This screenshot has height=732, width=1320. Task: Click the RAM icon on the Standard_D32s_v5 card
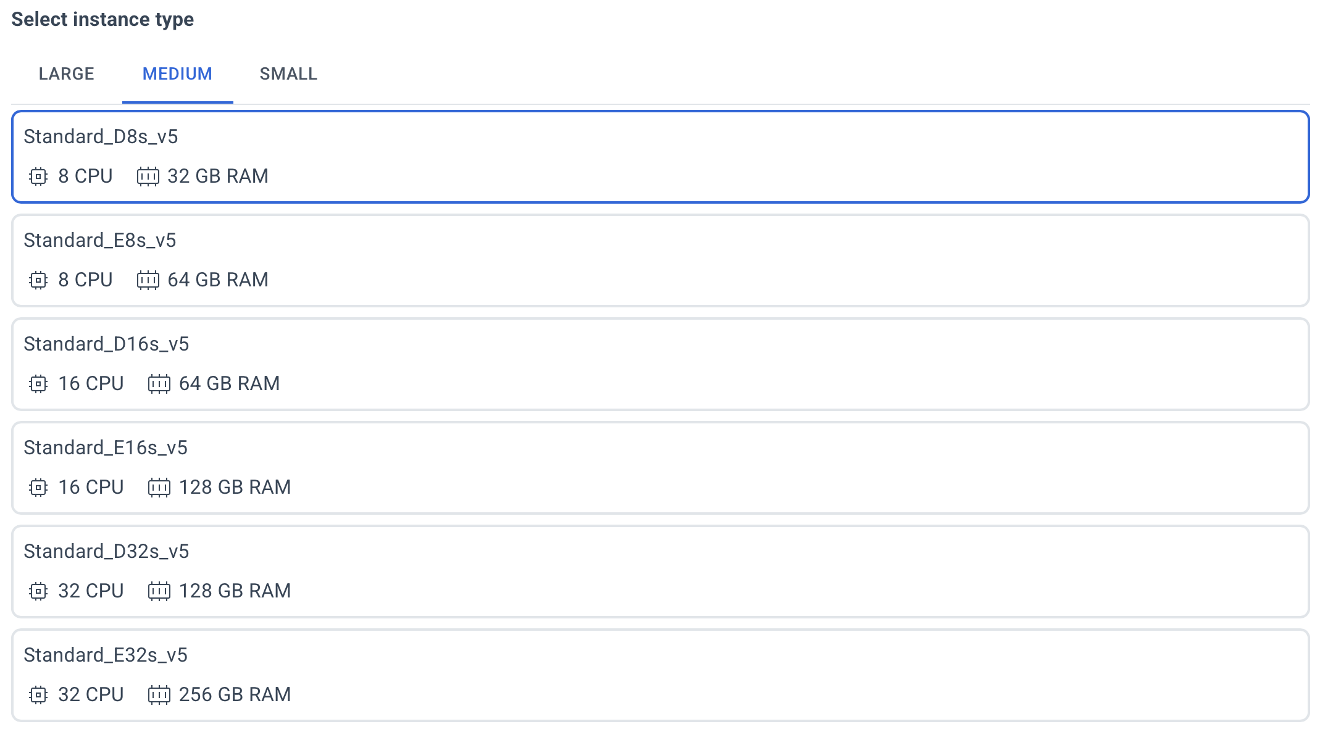(x=159, y=591)
